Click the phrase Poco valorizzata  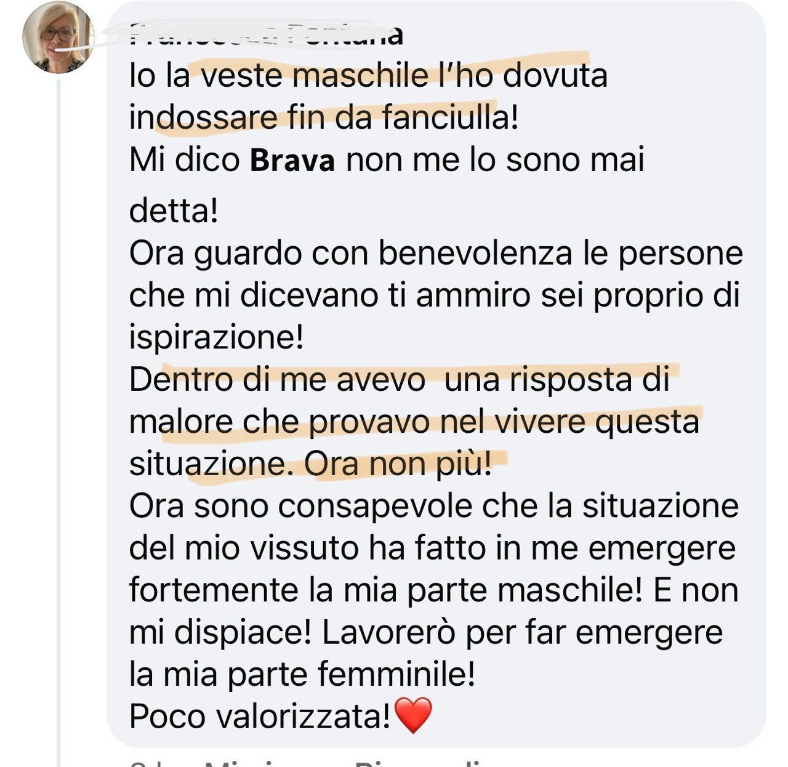259,717
